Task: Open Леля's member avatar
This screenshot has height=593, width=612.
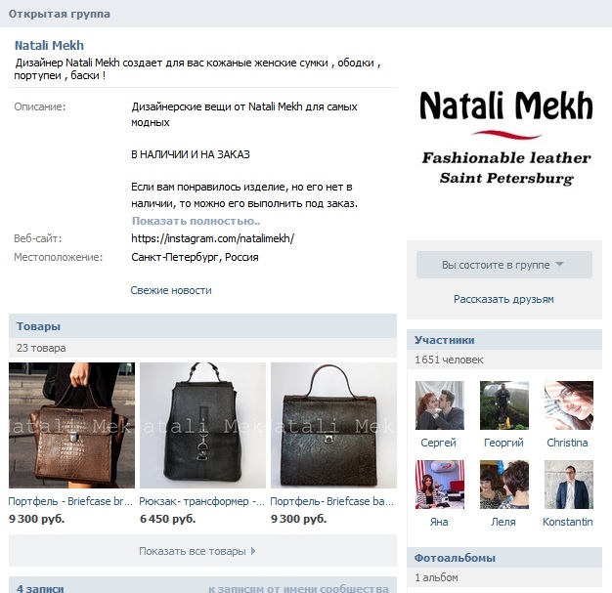Action: pos(504,485)
